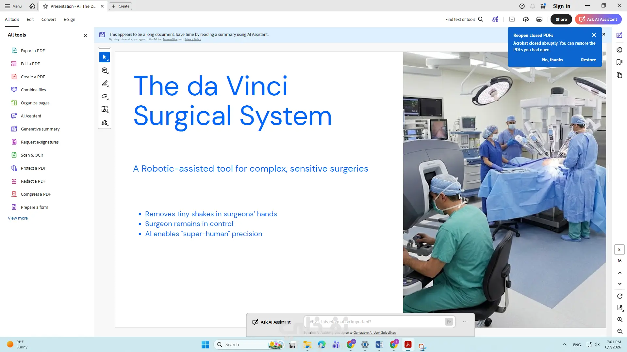Open Request e-signatures tool

pos(40,142)
